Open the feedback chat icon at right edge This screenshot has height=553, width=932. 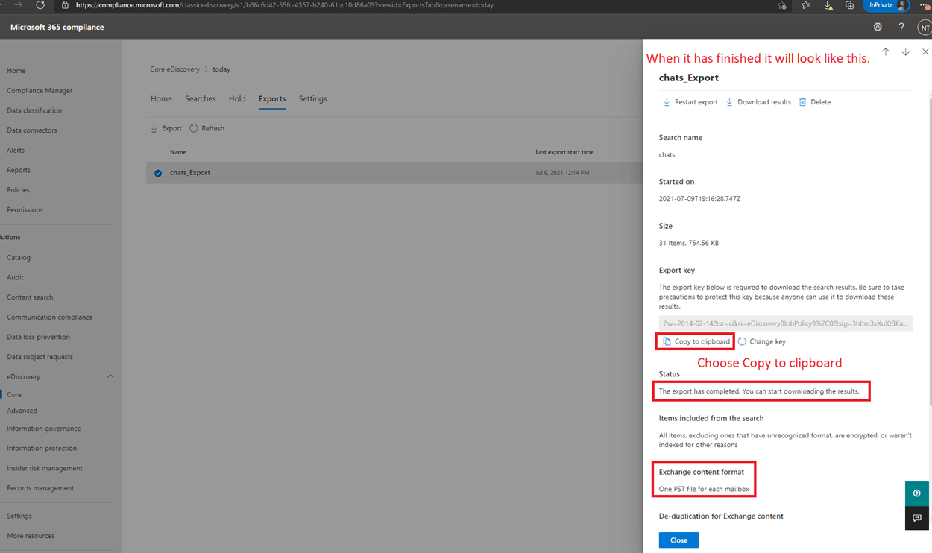[x=917, y=518]
